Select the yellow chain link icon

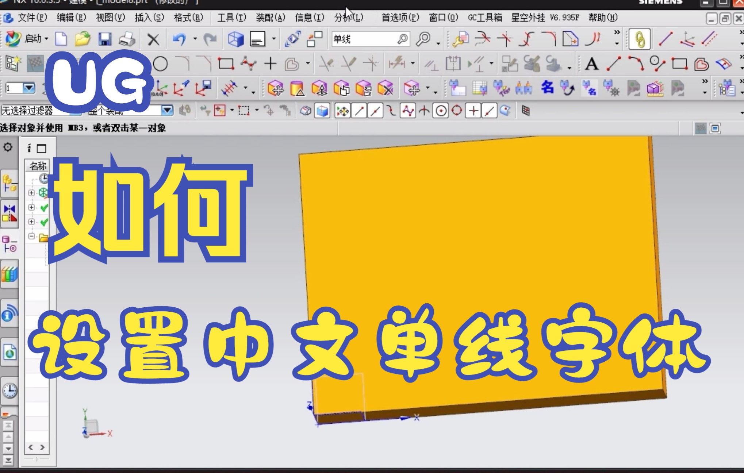(640, 39)
